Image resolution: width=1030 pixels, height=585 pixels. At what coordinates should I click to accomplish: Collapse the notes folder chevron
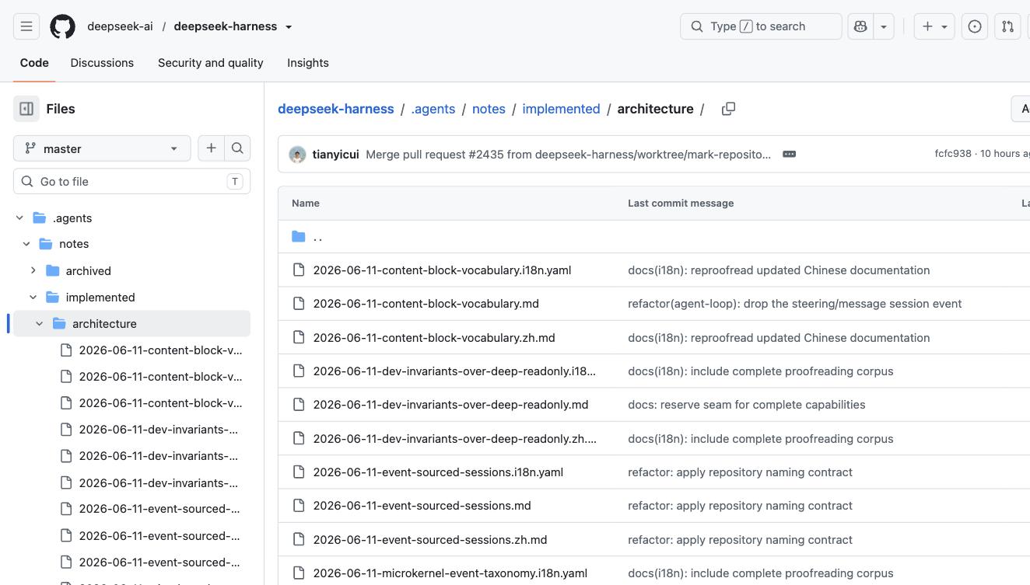(26, 244)
